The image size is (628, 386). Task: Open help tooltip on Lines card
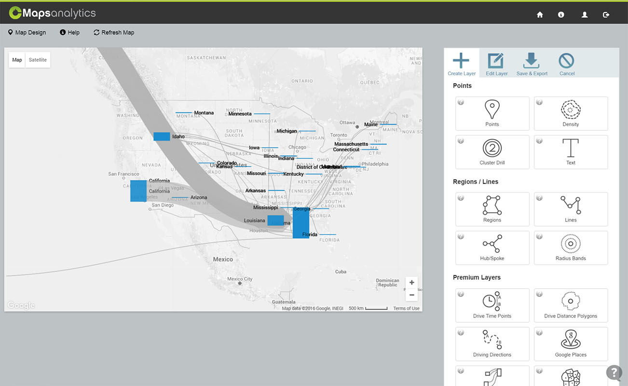coord(539,198)
